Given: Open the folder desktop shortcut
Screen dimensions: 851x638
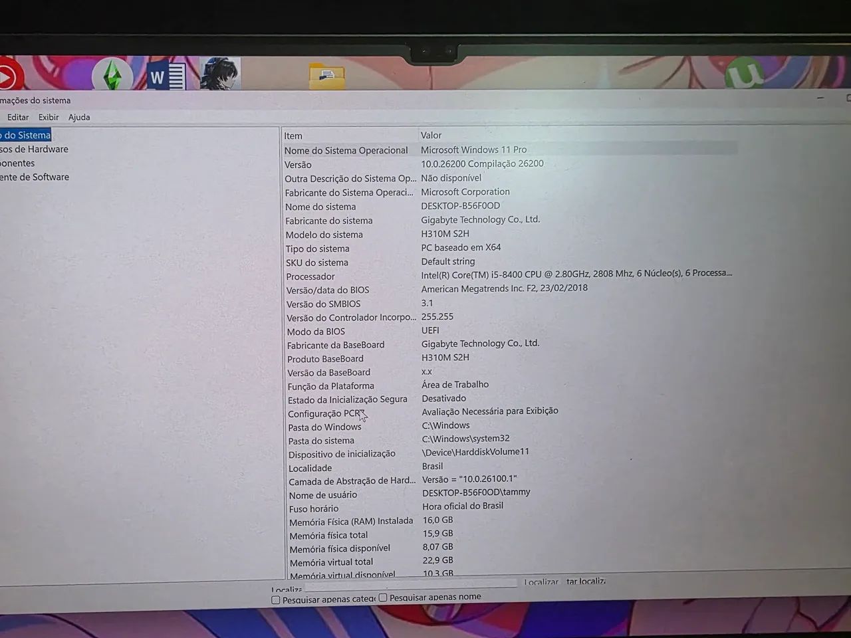Looking at the screenshot, I should pyautogui.click(x=326, y=76).
